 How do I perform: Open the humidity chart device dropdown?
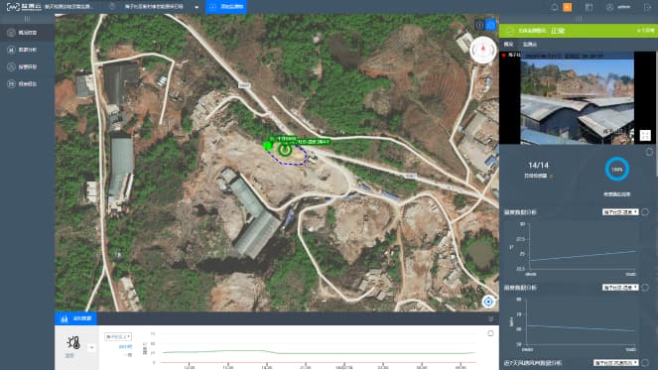tap(620, 288)
